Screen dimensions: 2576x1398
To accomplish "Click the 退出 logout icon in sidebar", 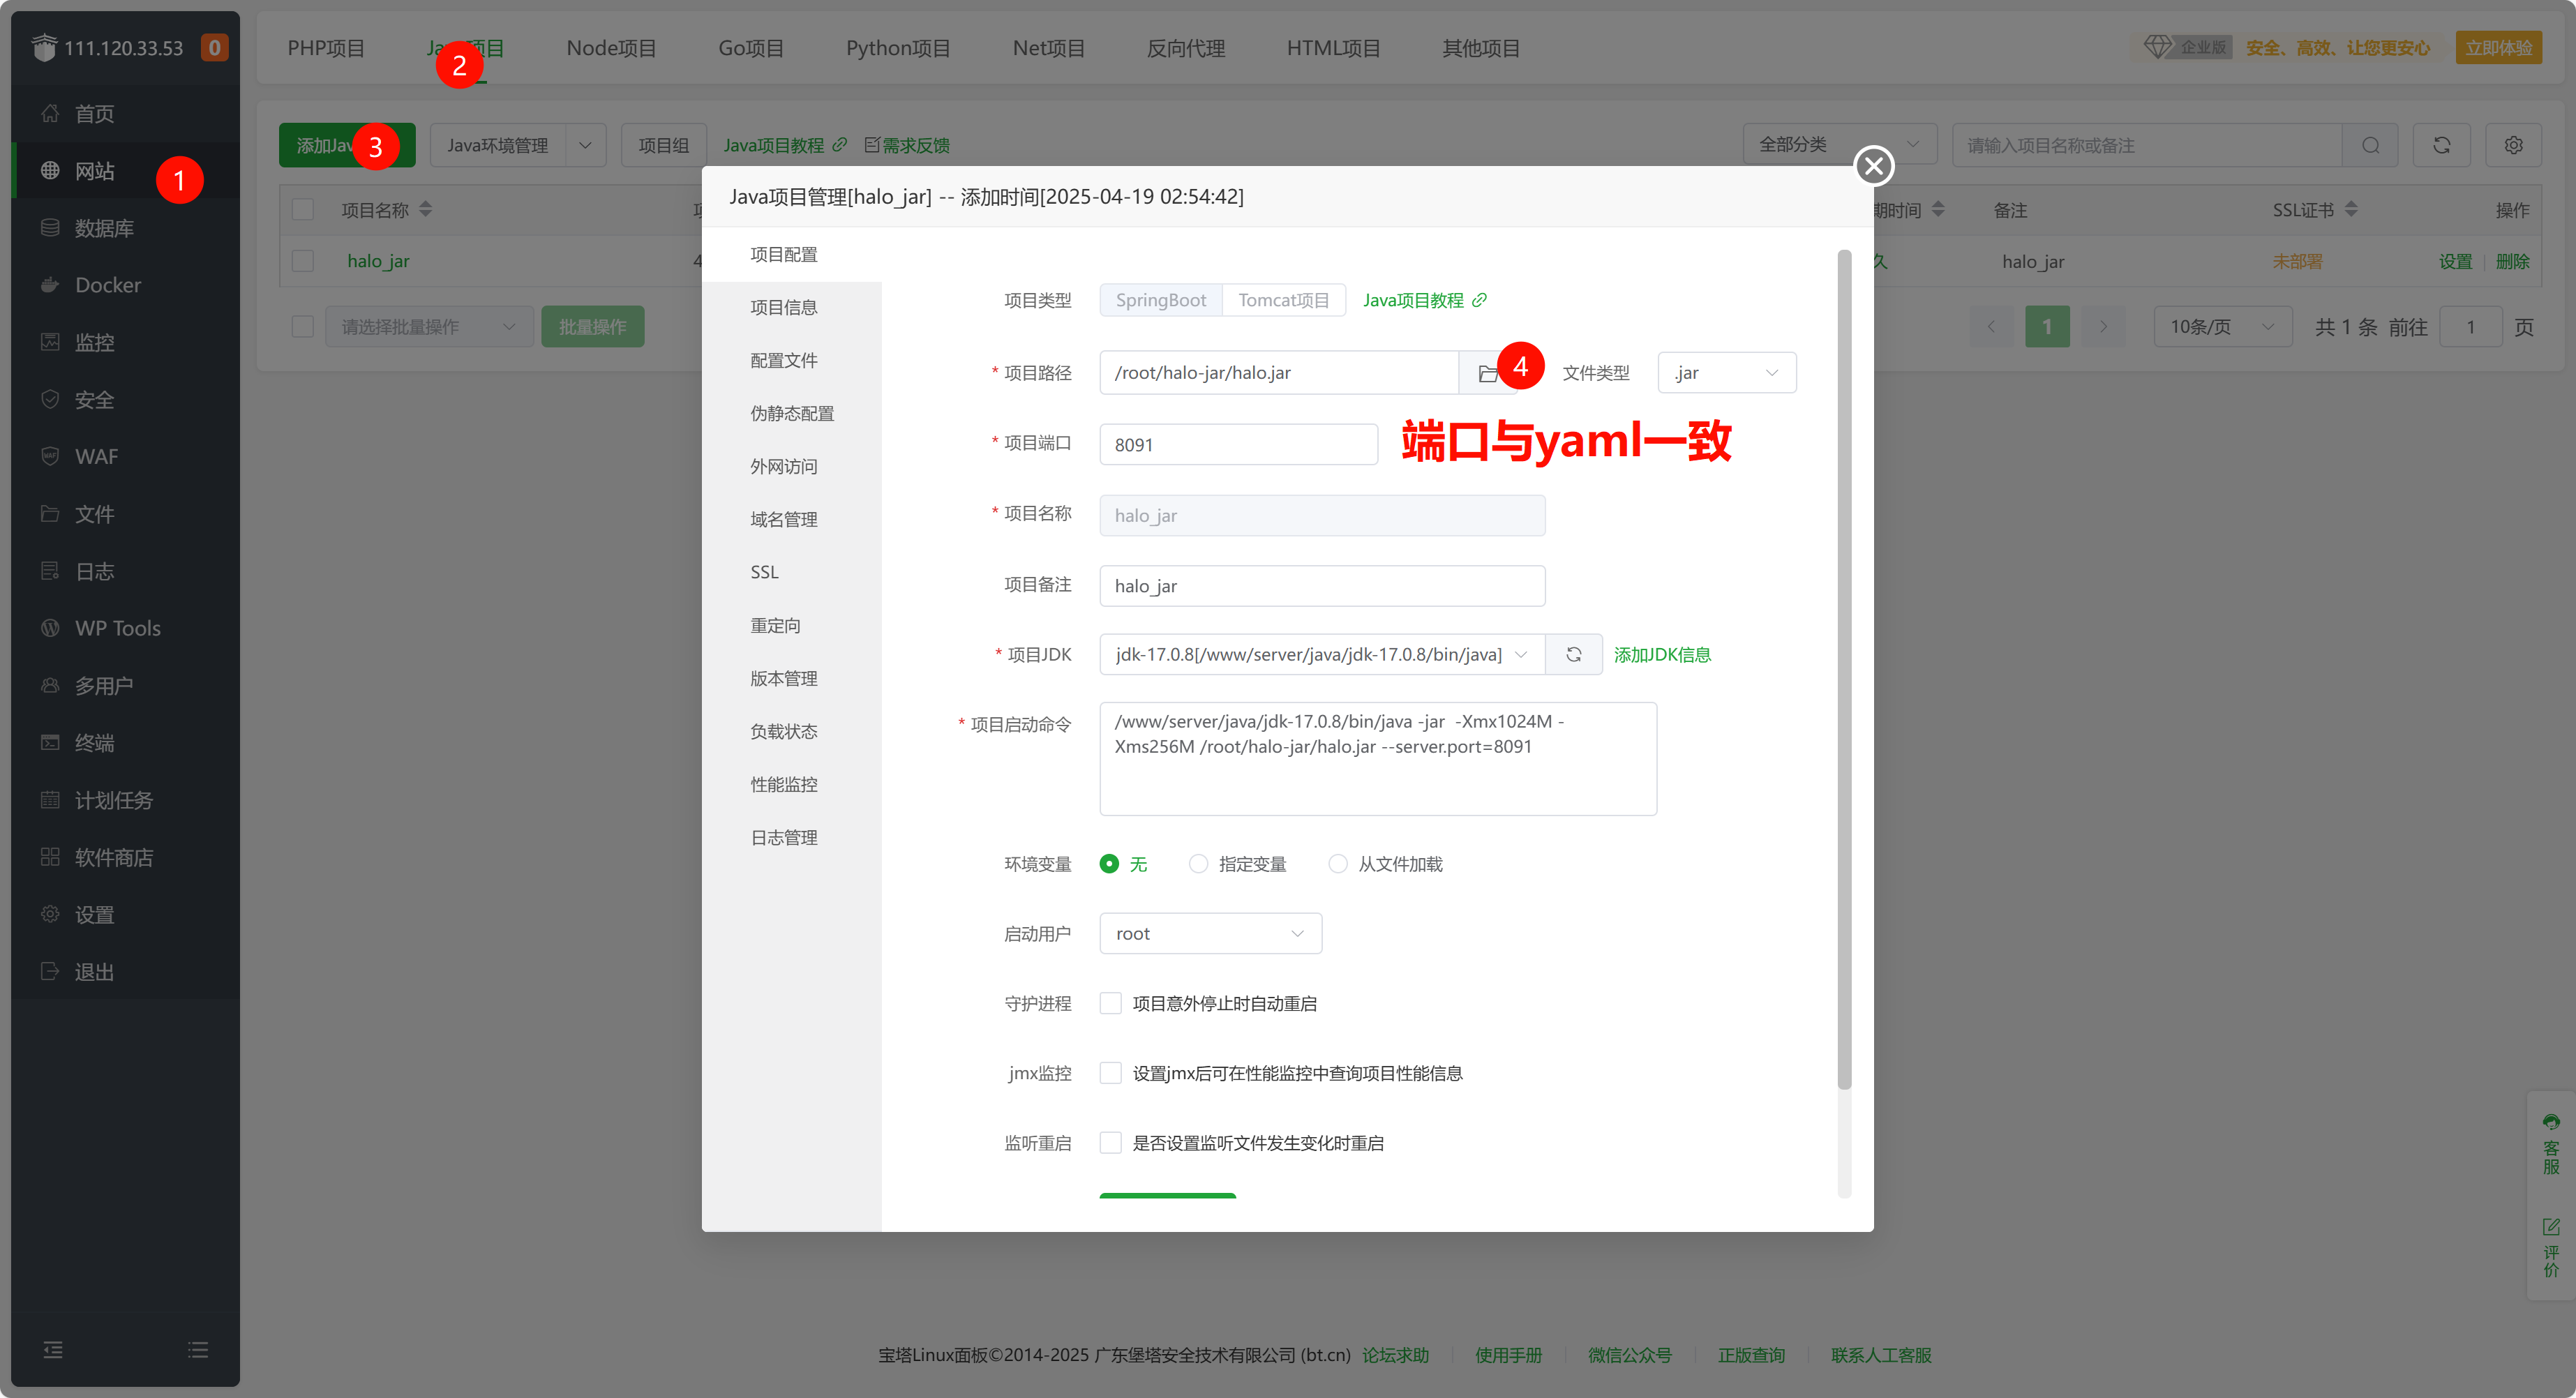I will click(50, 971).
